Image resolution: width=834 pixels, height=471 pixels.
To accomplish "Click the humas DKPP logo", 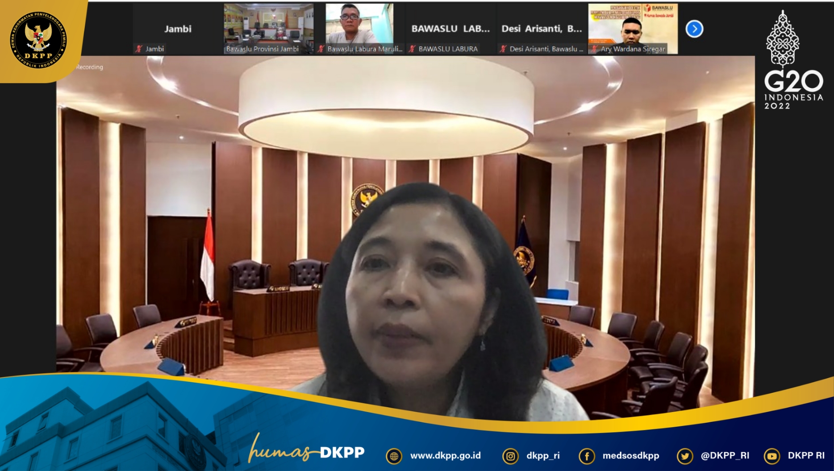I will [x=307, y=450].
